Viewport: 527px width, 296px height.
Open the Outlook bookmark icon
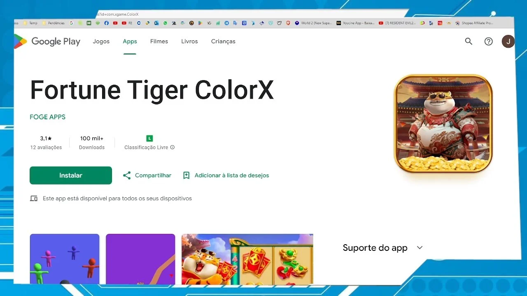click(x=156, y=23)
